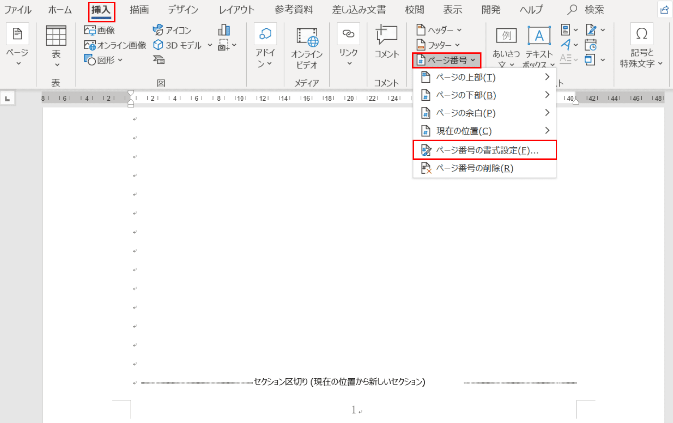673x423 pixels.
Task: Insert WordArt with slanted A icon
Action: (566, 45)
